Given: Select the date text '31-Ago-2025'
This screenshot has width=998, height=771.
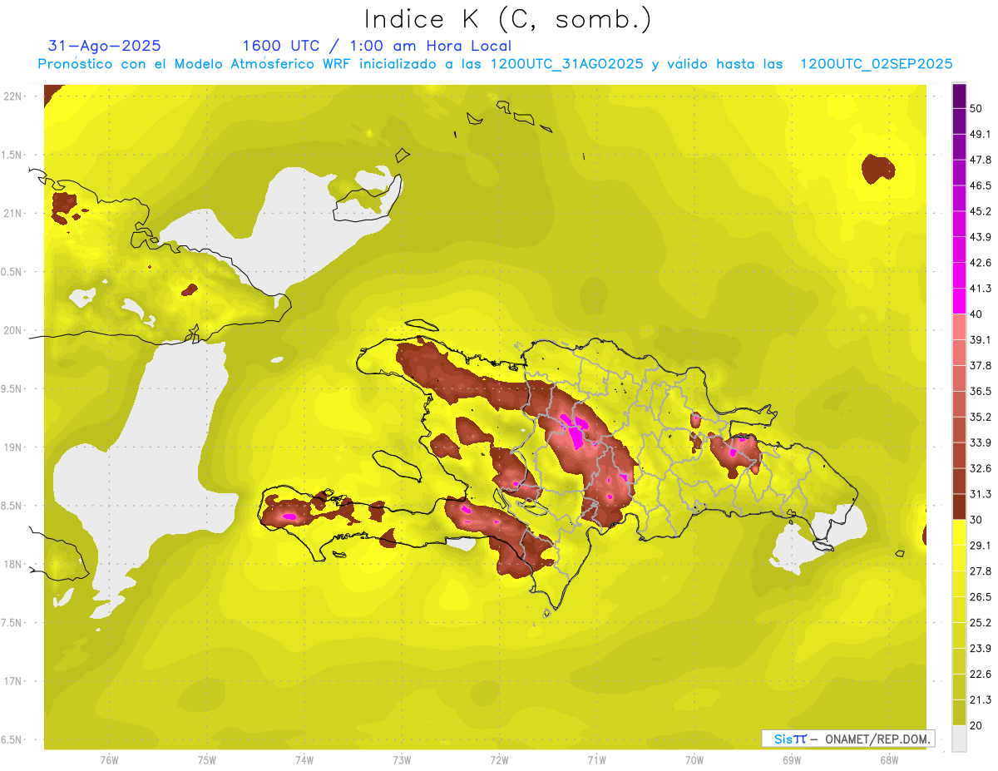Looking at the screenshot, I should [x=105, y=46].
